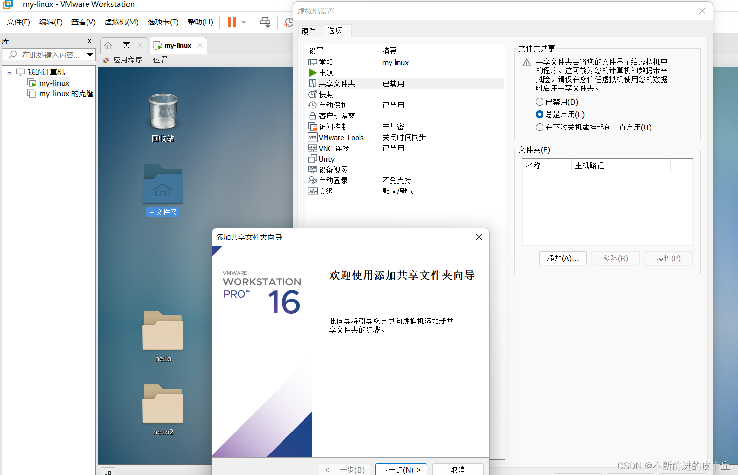Image resolution: width=738 pixels, height=475 pixels.
Task: Close the 虚拟机设置 dialog
Action: (x=702, y=11)
